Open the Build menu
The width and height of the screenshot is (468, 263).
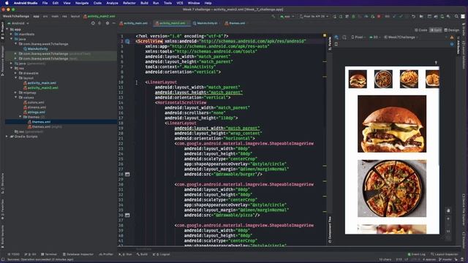pyautogui.click(x=145, y=3)
